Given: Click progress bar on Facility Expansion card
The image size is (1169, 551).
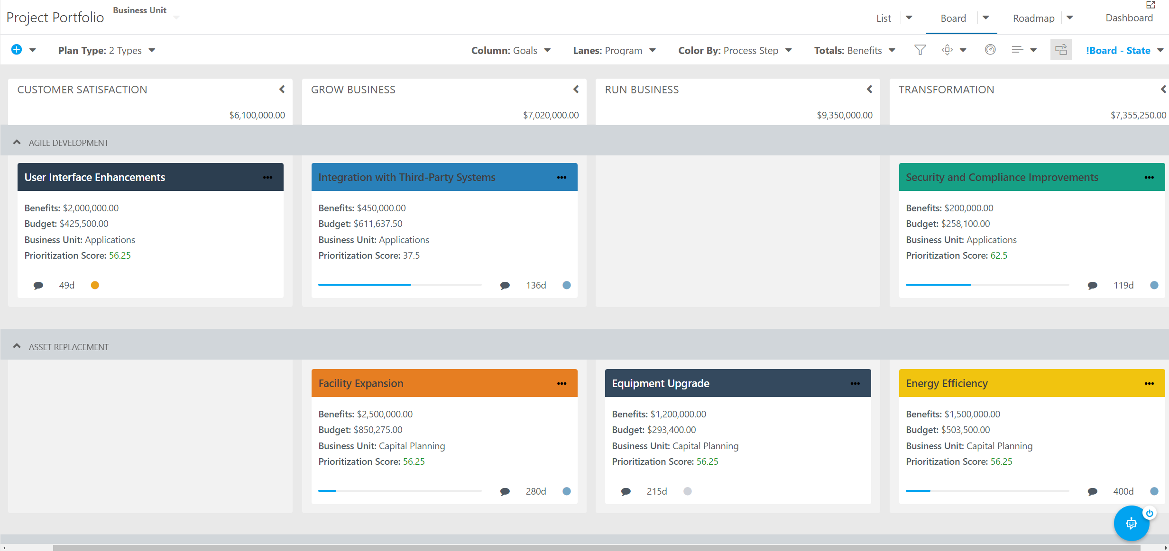Looking at the screenshot, I should pyautogui.click(x=400, y=491).
